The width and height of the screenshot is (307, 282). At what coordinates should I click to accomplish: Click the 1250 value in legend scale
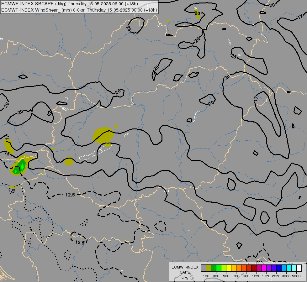click(256, 276)
